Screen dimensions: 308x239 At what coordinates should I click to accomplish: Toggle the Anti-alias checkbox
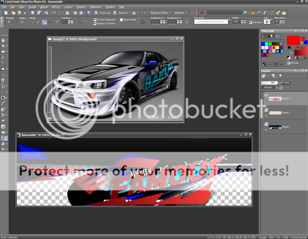[251, 22]
